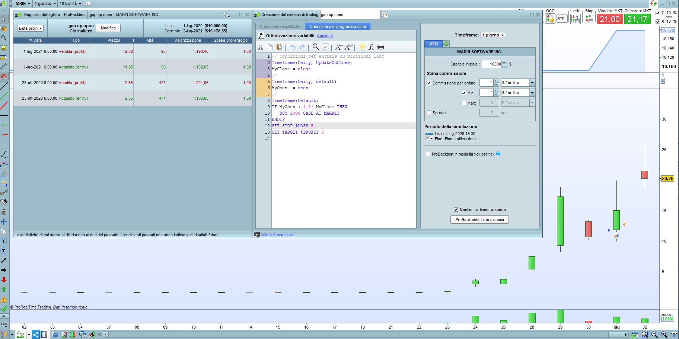Image resolution: width=679 pixels, height=339 pixels.
Task: Click 'ProBacktesta il mio sistema' button
Action: pyautogui.click(x=479, y=220)
